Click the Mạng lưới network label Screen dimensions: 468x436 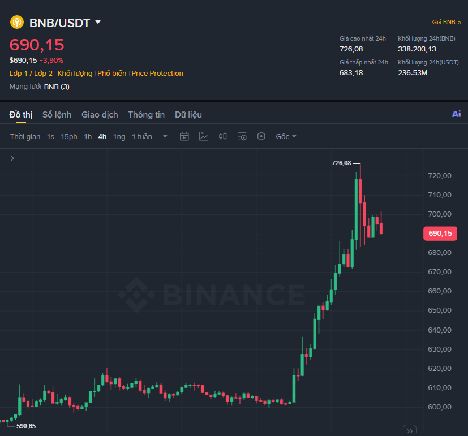pyautogui.click(x=25, y=87)
